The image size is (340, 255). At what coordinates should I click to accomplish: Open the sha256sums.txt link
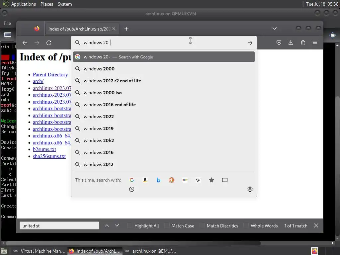point(49,156)
